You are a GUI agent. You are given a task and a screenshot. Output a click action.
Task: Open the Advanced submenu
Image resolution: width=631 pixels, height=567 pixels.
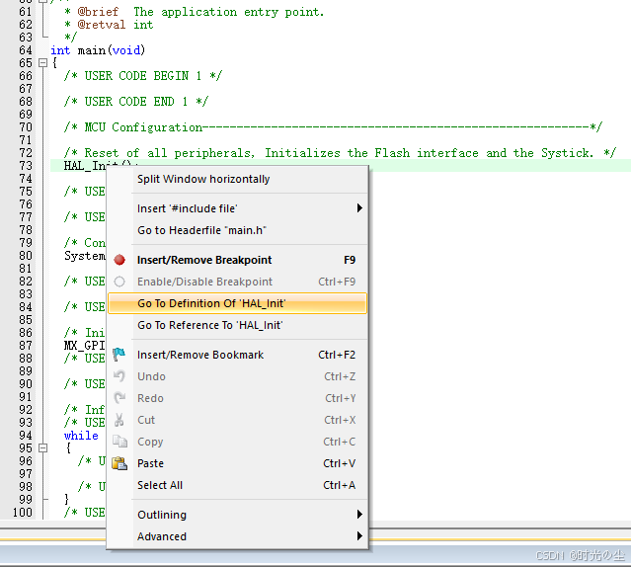(x=237, y=536)
